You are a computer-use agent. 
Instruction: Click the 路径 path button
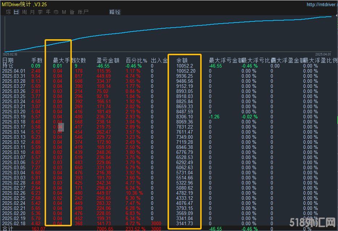pos(115,12)
